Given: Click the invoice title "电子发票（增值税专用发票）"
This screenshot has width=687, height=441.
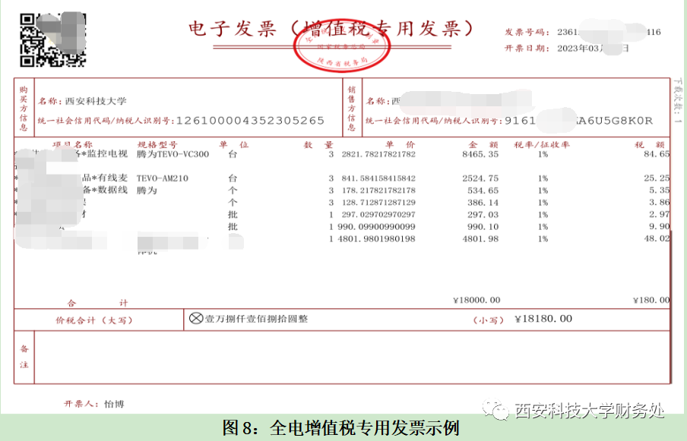Looking at the screenshot, I should (331, 29).
